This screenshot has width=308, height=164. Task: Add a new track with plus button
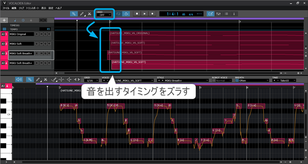[4, 20]
